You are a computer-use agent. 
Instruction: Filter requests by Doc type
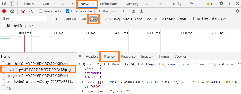pyautogui.click(x=148, y=19)
